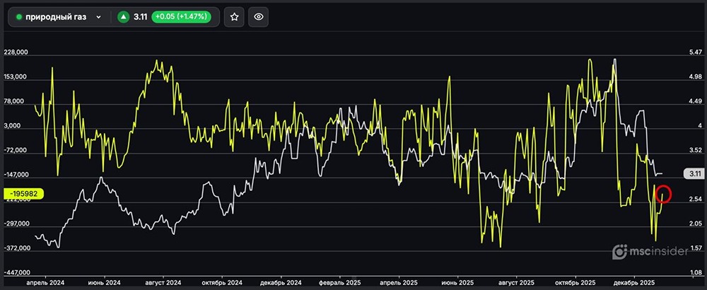
Task: Click the декабрь 2025 axis label
Action: click(634, 282)
